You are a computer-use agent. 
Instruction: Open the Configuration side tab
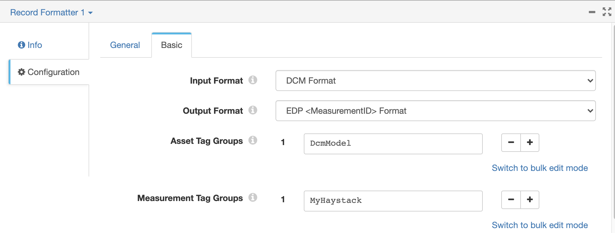49,72
